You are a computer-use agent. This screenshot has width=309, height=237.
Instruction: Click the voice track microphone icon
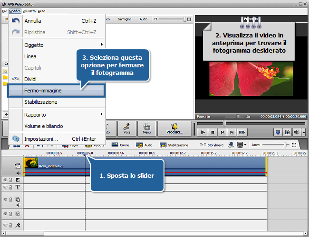(18, 225)
